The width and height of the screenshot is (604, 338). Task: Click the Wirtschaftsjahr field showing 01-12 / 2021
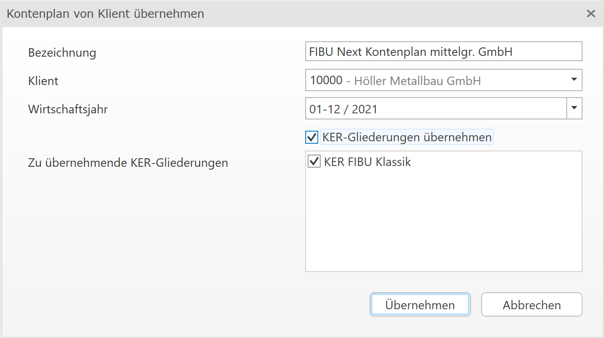click(x=435, y=109)
